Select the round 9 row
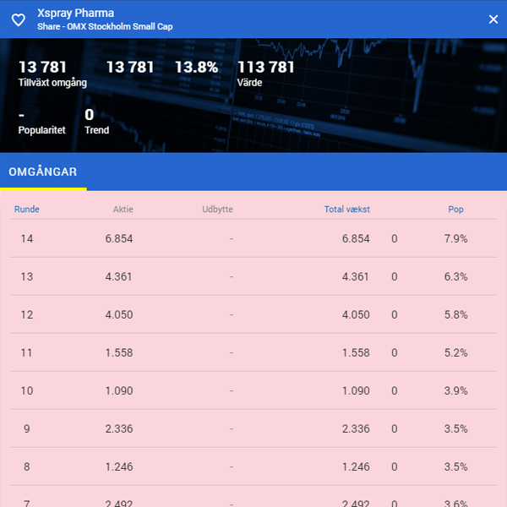Screen dimensions: 507x507 point(253,429)
